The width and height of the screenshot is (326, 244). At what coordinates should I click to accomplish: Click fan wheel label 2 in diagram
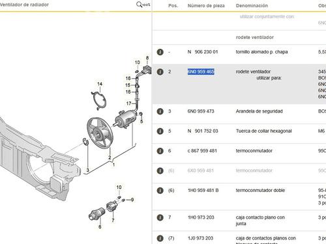(x=110, y=157)
